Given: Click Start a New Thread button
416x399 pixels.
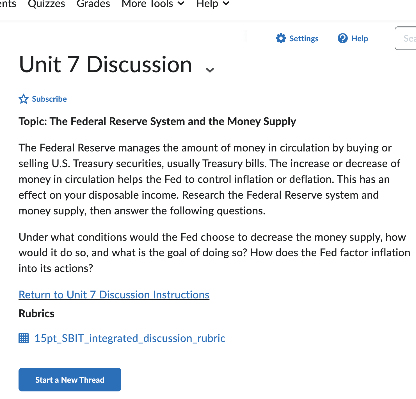Looking at the screenshot, I should point(70,380).
